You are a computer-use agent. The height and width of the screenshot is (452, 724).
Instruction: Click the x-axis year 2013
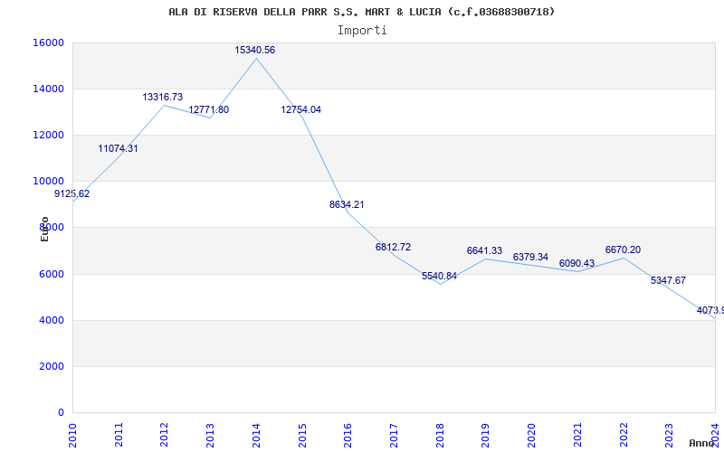click(x=210, y=435)
